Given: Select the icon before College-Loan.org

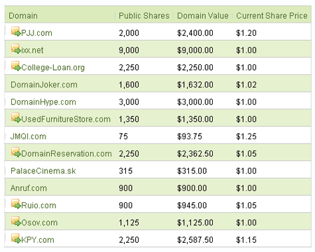Looking at the screenshot, I should point(16,66).
